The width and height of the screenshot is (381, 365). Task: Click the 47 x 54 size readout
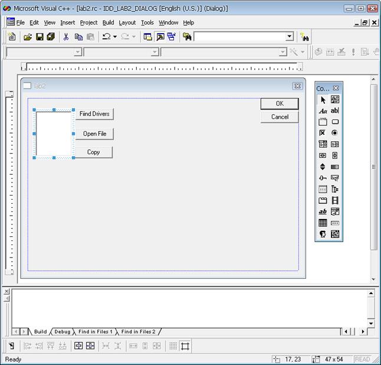coord(334,359)
